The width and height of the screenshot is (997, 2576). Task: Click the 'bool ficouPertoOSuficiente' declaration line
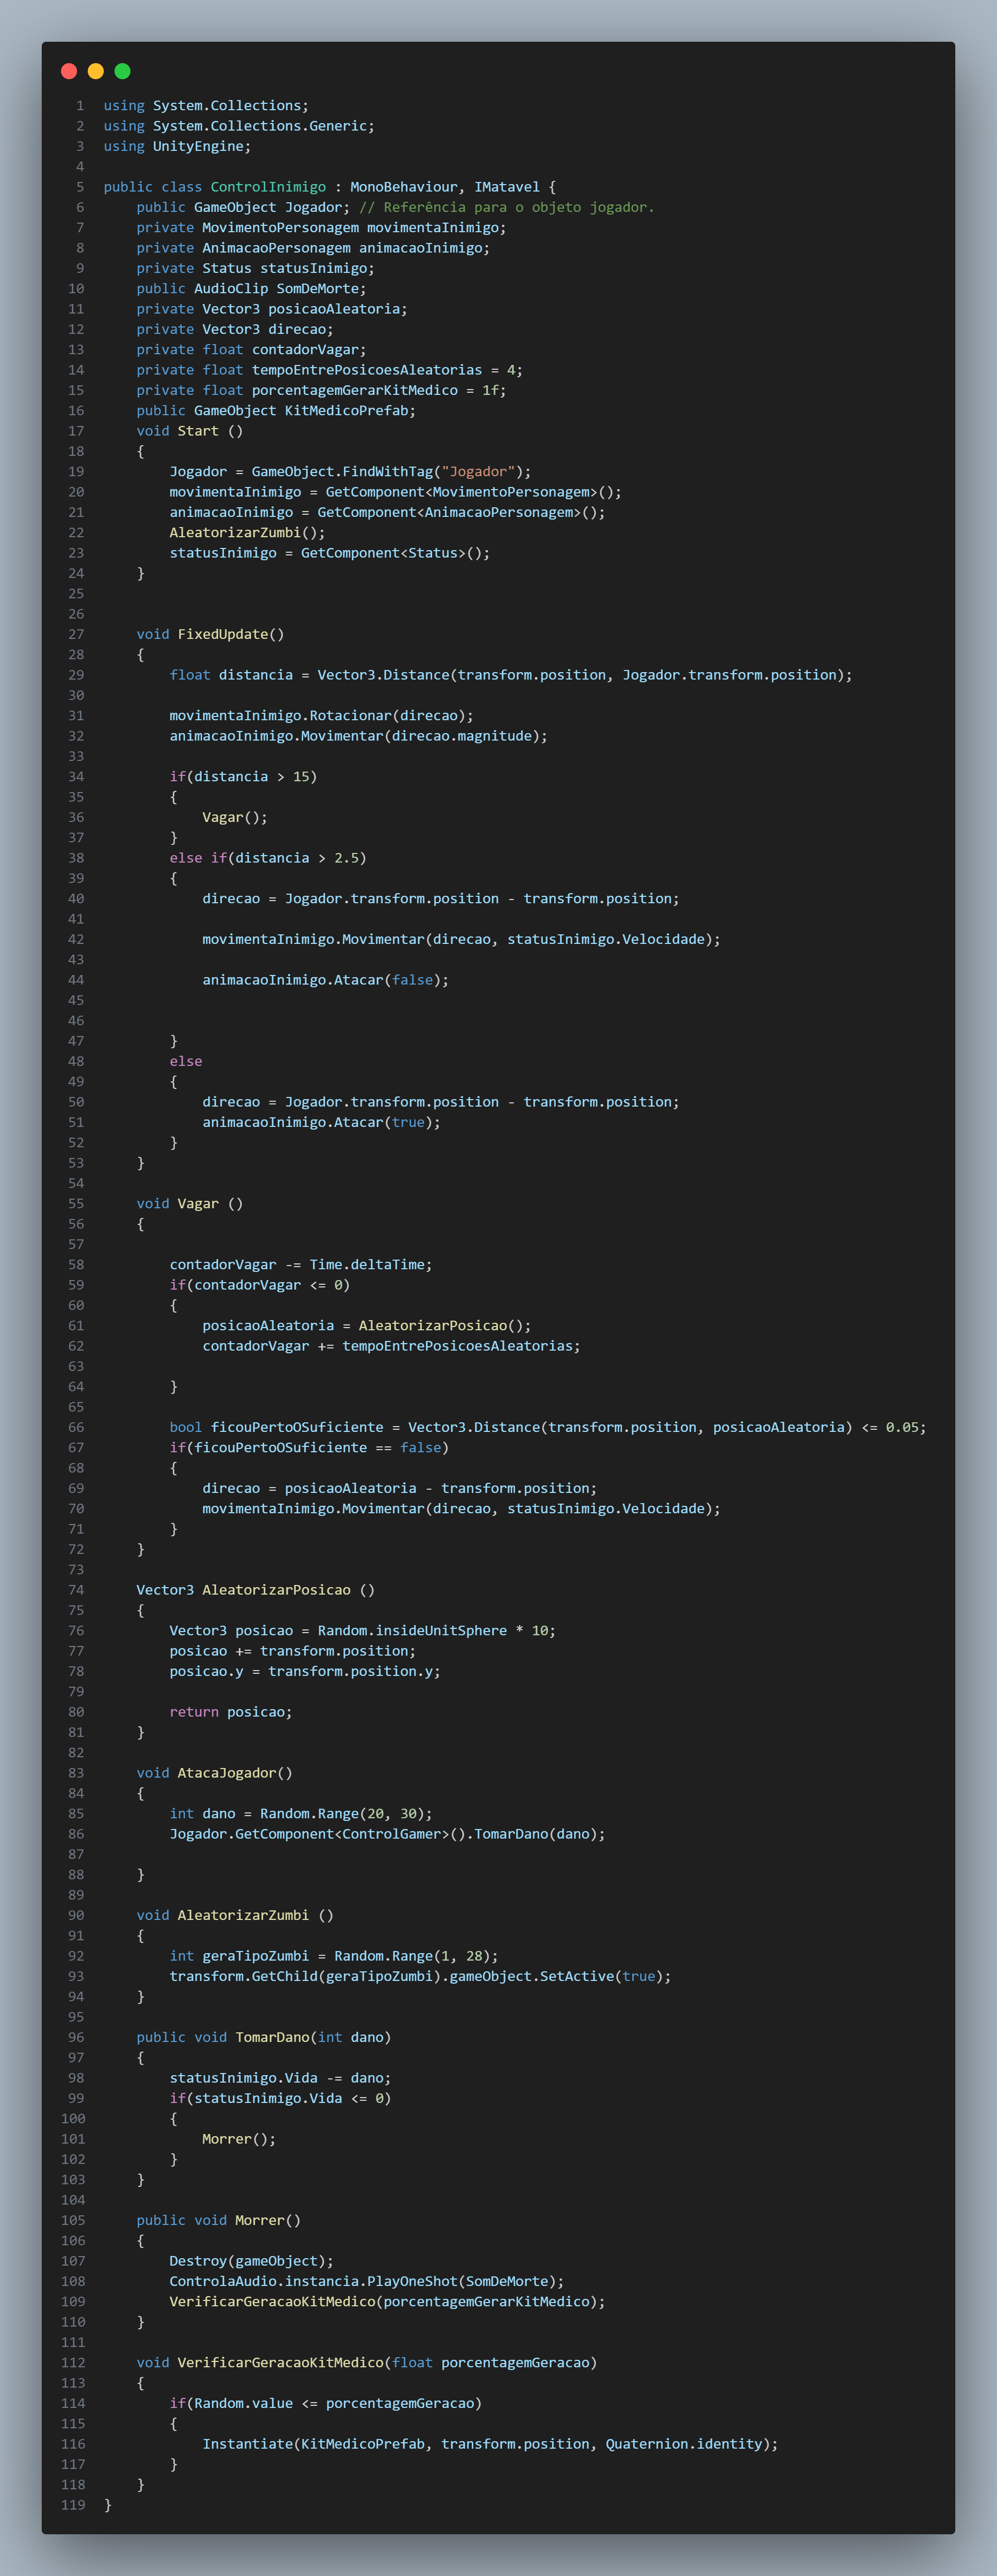pos(548,1427)
